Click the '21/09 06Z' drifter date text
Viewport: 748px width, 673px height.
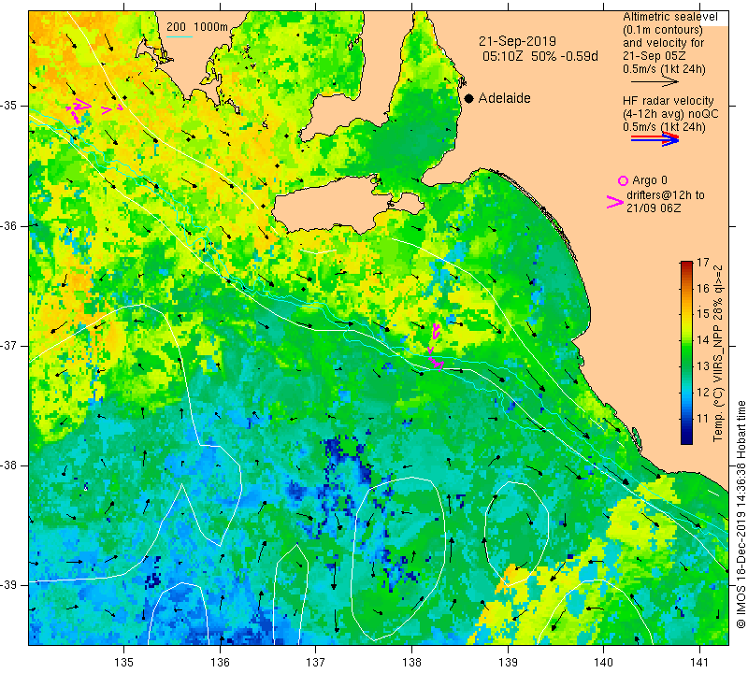click(654, 208)
